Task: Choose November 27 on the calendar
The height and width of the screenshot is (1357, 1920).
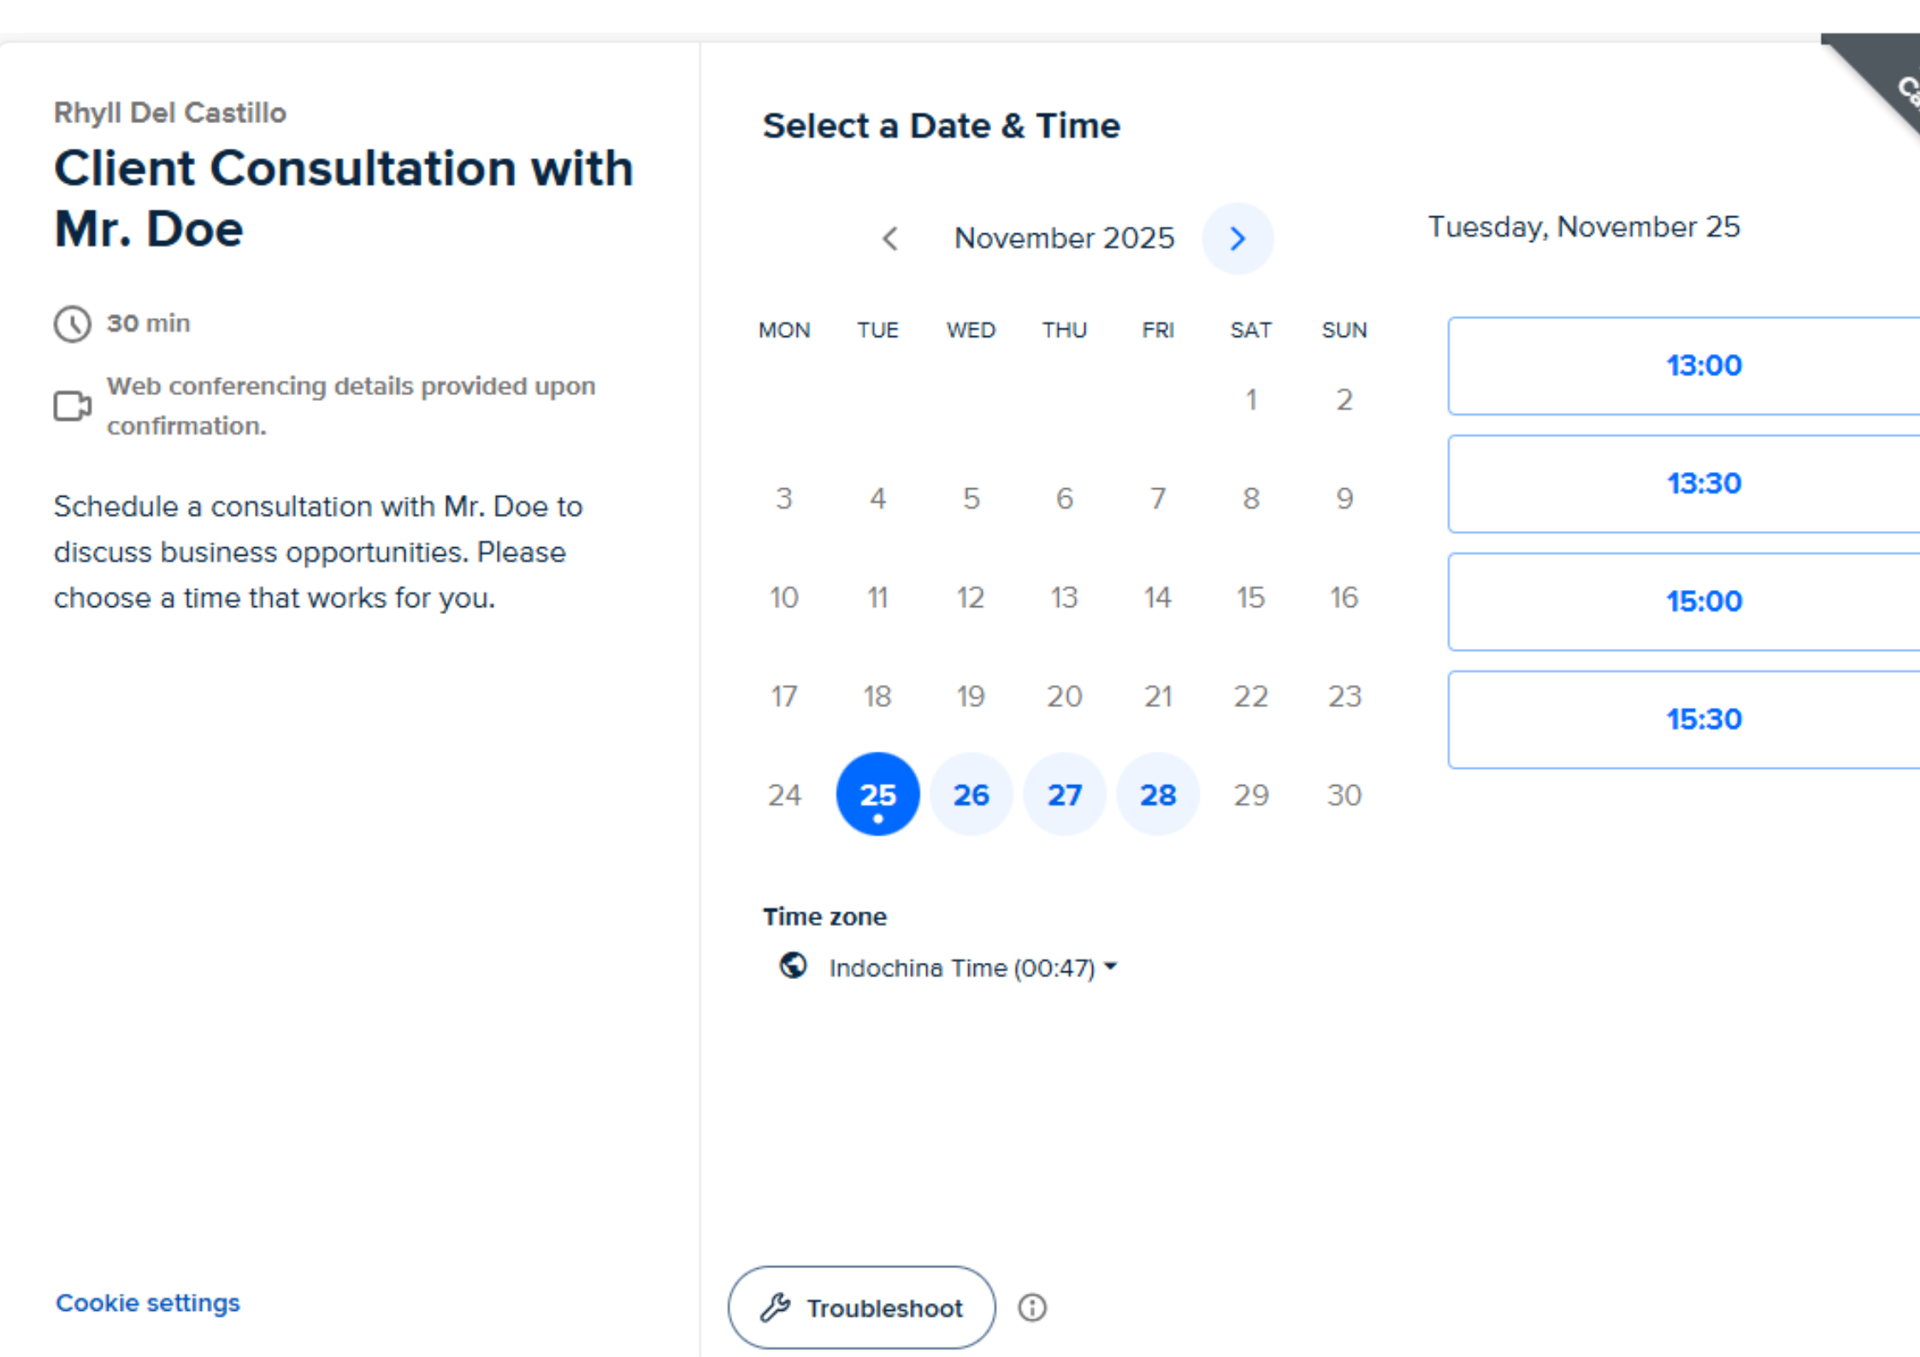Action: (1064, 794)
